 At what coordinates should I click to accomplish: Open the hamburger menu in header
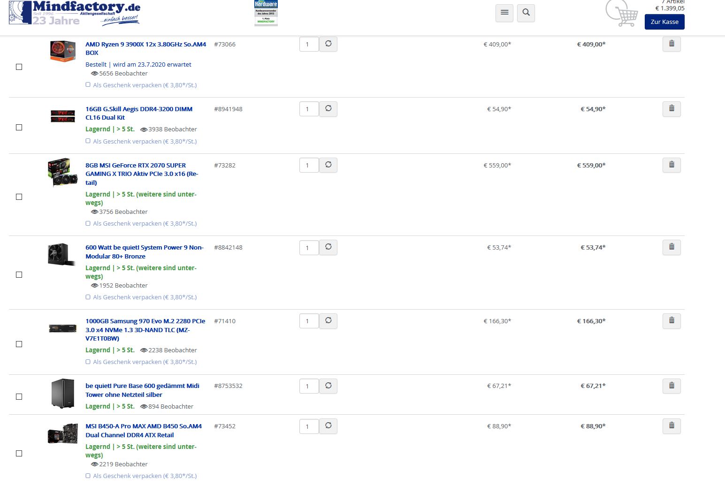tap(504, 13)
